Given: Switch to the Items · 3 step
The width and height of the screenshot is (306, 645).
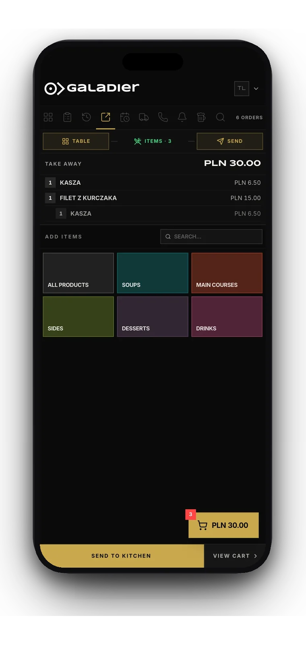Looking at the screenshot, I should click(x=153, y=141).
